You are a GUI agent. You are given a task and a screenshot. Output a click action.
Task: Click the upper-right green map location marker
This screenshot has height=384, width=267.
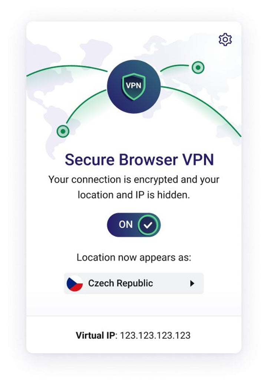(x=198, y=67)
